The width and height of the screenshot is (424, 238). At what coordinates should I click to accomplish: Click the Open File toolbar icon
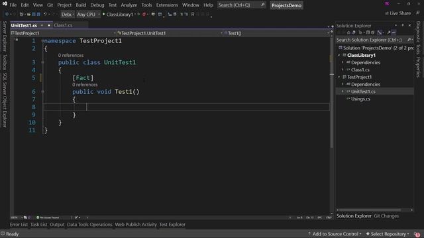coord(28,14)
